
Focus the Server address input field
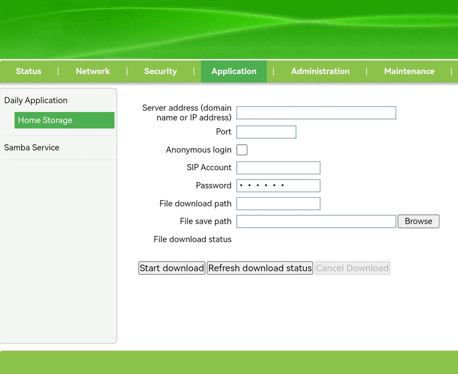coord(316,113)
